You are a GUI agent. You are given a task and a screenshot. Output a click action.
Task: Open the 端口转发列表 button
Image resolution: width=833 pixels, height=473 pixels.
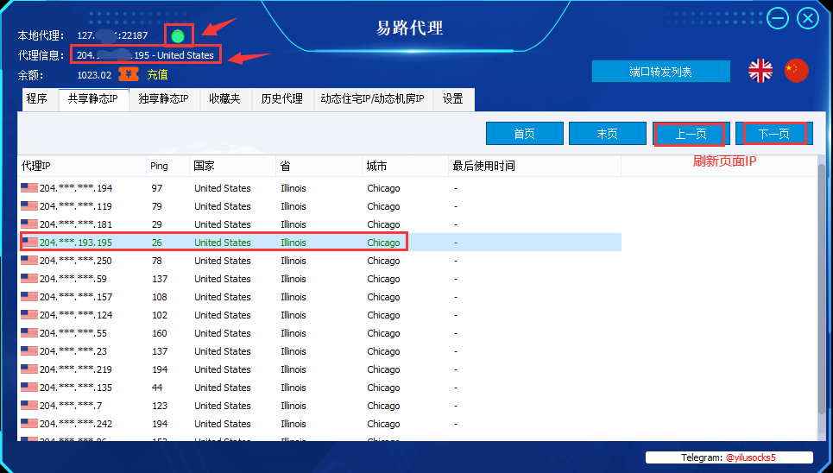coord(661,72)
